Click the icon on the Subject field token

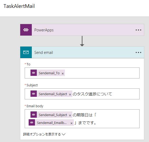[34, 94]
